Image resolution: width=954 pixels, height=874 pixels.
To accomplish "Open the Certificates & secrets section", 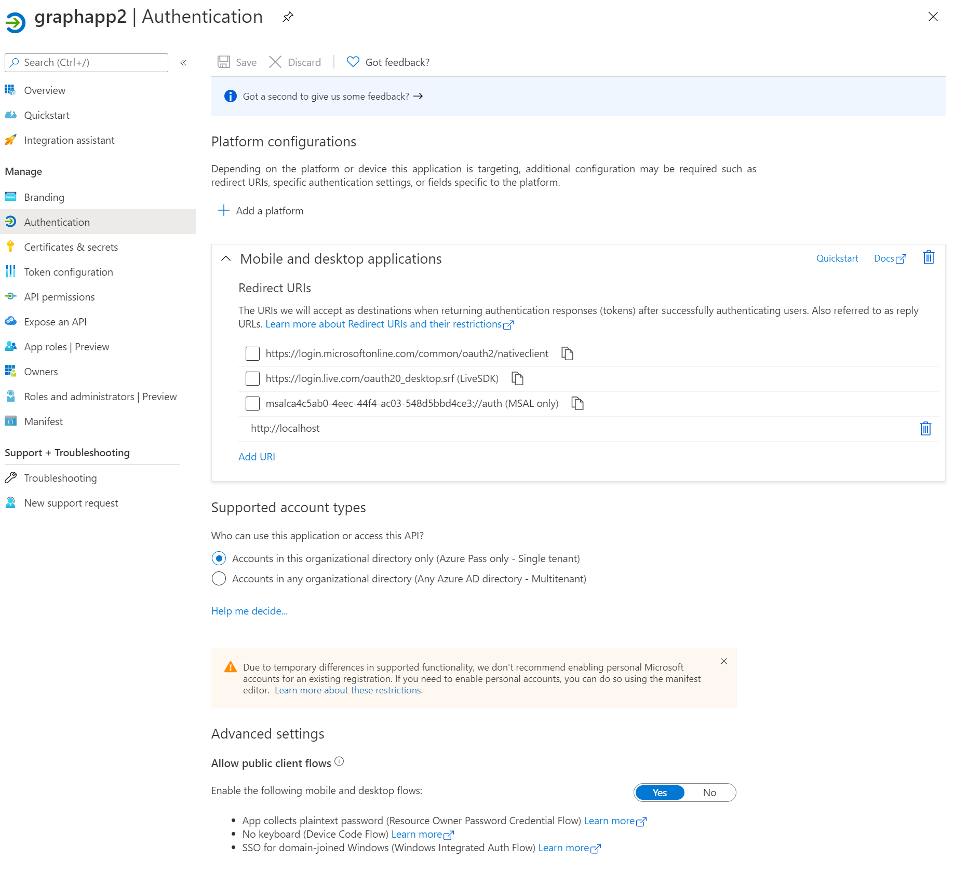I will coord(71,247).
